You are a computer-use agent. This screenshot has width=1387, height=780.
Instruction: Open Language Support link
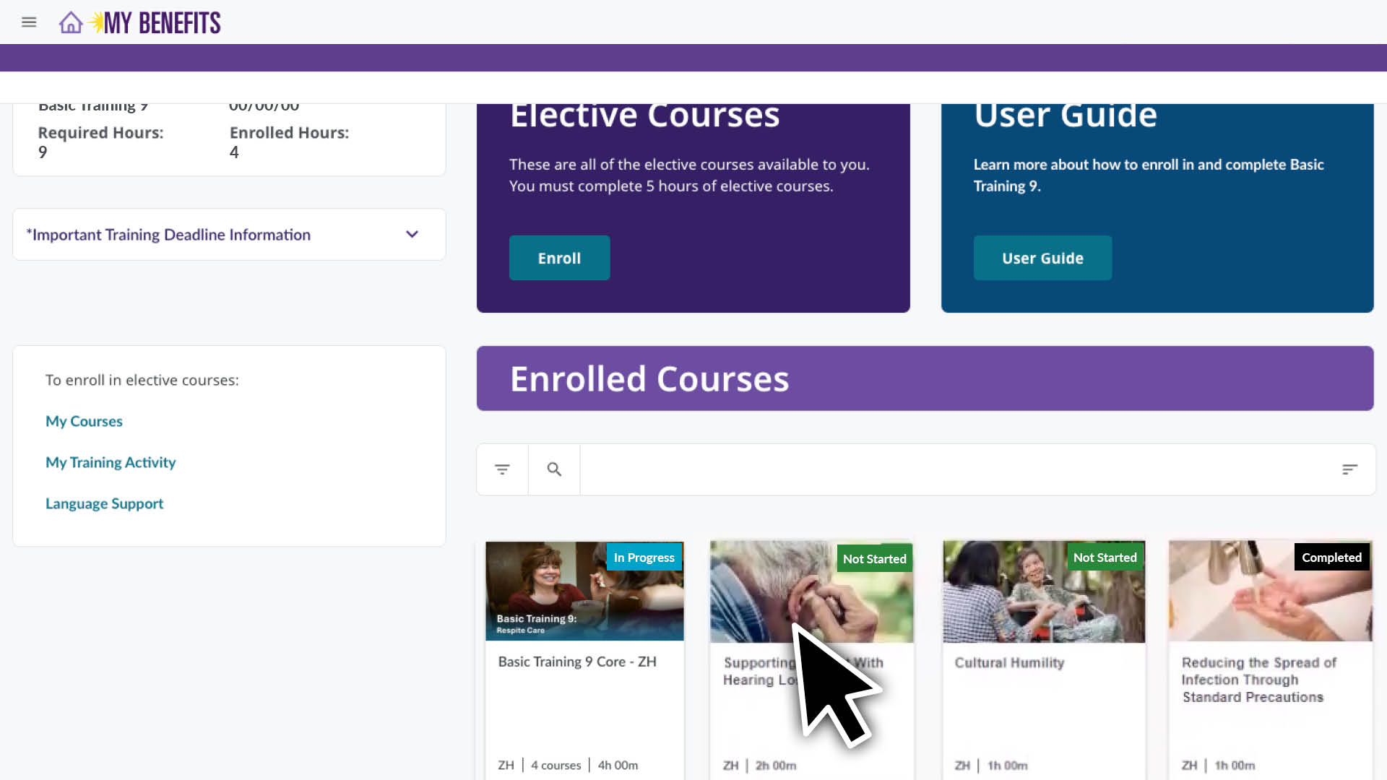(104, 503)
